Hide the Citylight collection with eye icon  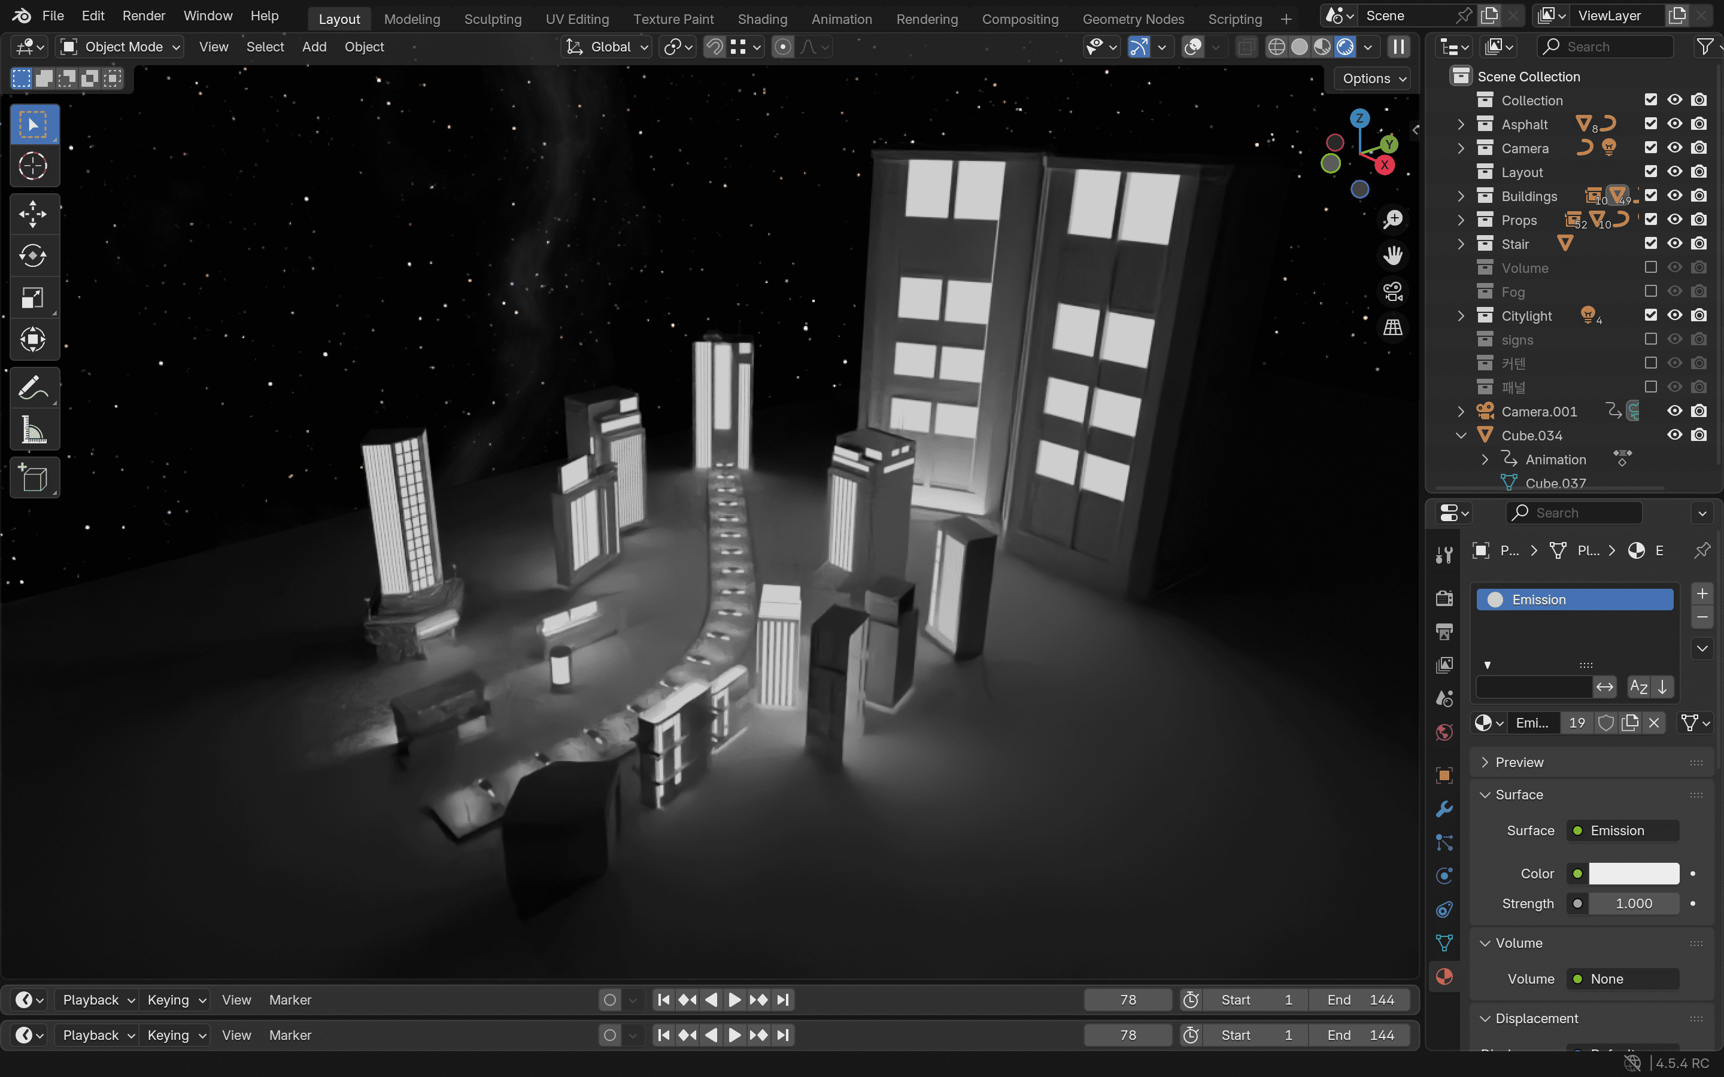point(1674,315)
